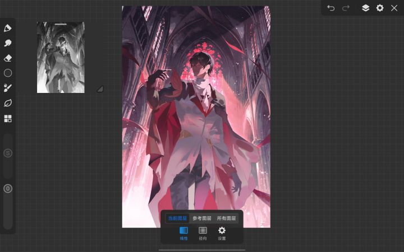Click the D opacity slider handle
This screenshot has width=404, height=252.
[x=8, y=189]
